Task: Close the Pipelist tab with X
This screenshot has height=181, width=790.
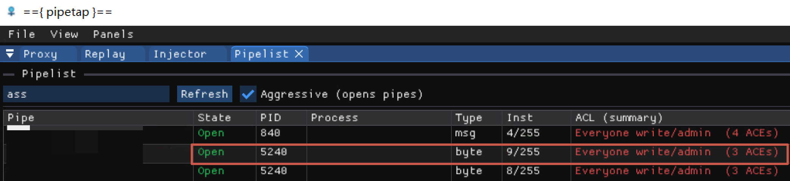Action: [x=299, y=54]
